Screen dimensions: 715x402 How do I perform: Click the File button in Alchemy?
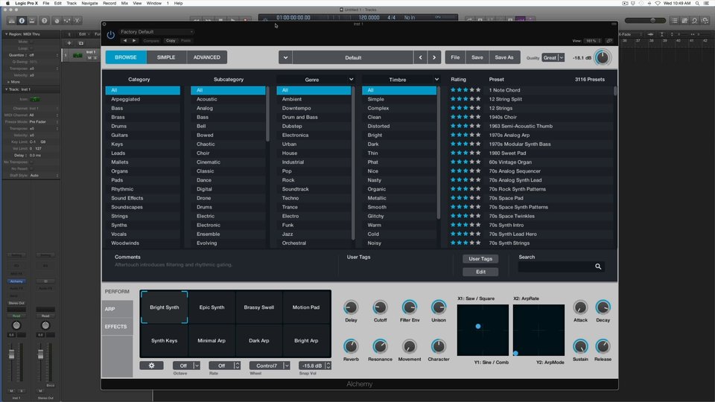(x=455, y=57)
